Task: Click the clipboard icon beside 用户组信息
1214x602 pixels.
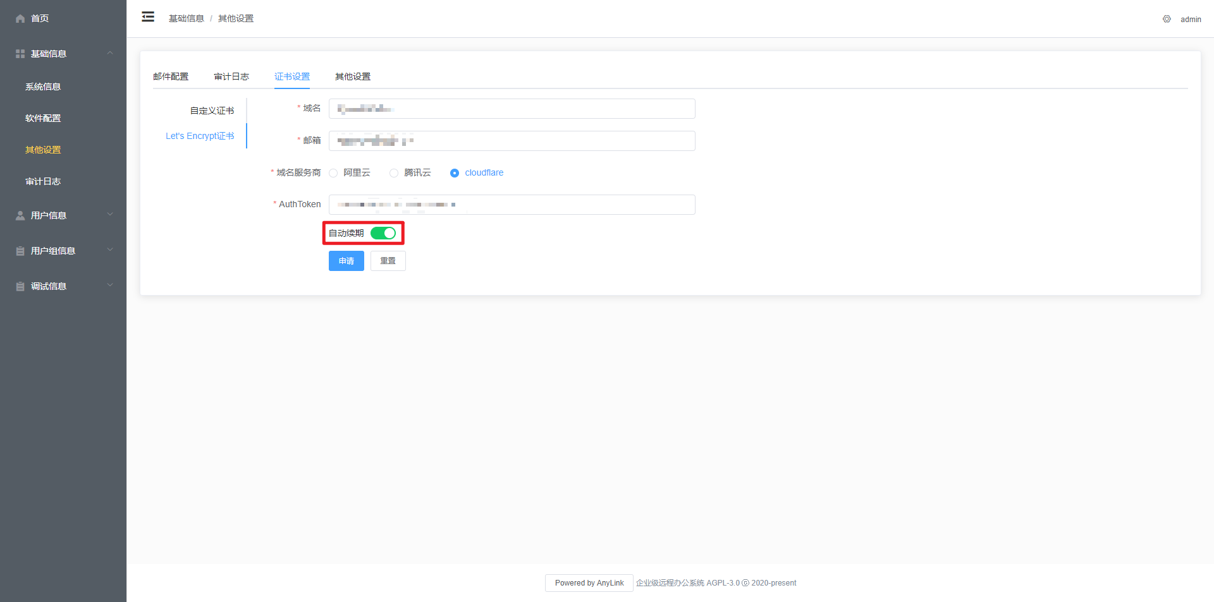Action: 20,251
